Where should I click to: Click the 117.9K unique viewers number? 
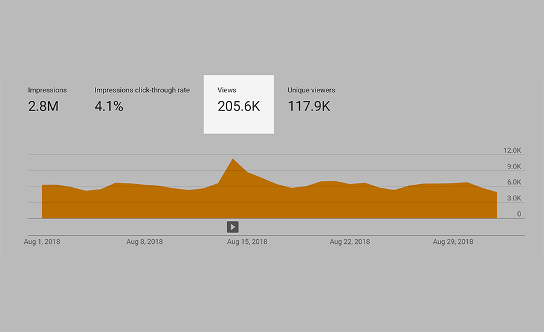(x=309, y=107)
